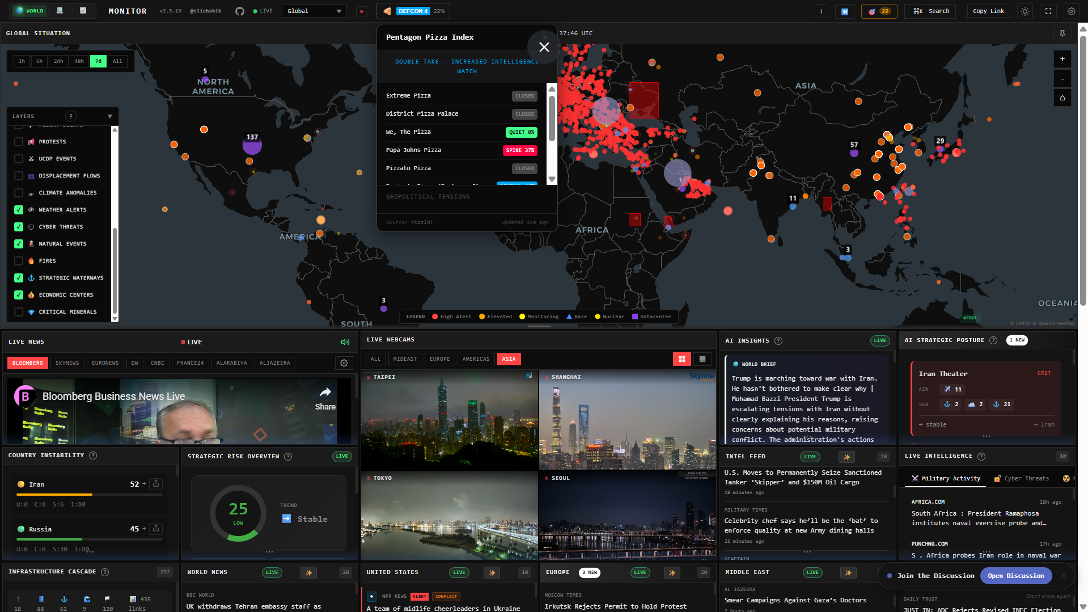
Task: Close the Pentagon Pizza Index popup
Action: click(544, 47)
